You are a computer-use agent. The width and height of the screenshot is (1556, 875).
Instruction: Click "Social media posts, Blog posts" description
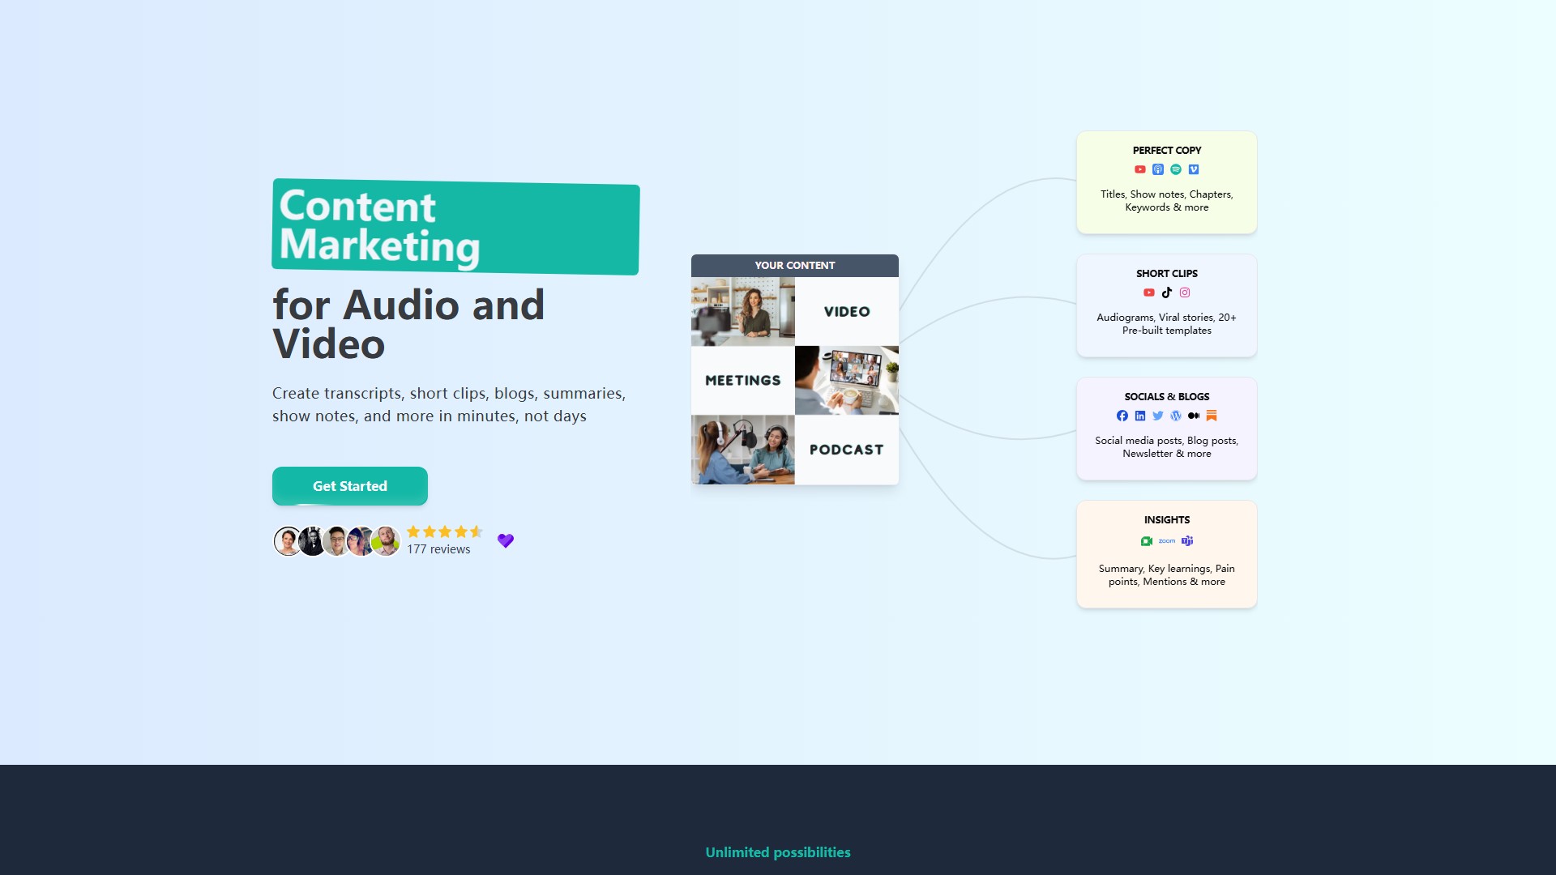coord(1167,447)
